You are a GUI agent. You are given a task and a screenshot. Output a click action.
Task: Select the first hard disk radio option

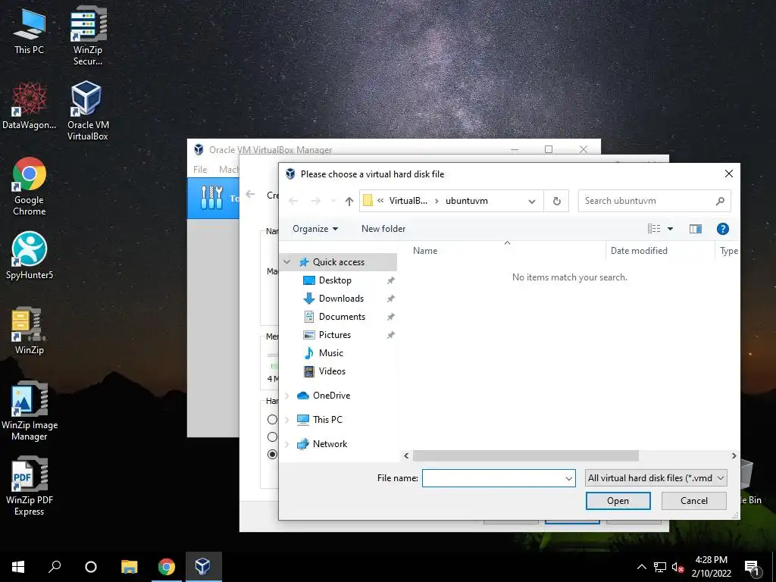point(272,420)
